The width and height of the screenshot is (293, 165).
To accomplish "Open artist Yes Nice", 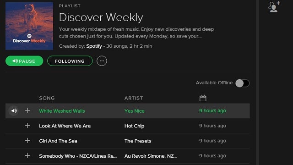I will 134,111.
